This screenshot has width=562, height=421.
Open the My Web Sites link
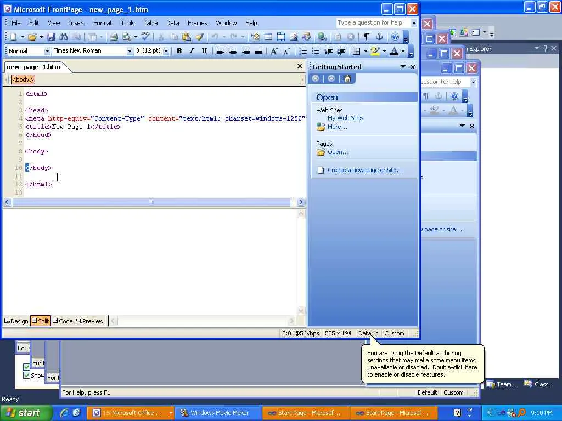[346, 118]
